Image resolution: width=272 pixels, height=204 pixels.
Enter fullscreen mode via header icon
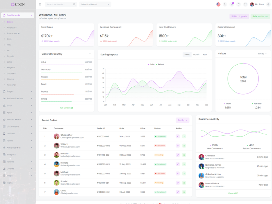[x=245, y=4]
